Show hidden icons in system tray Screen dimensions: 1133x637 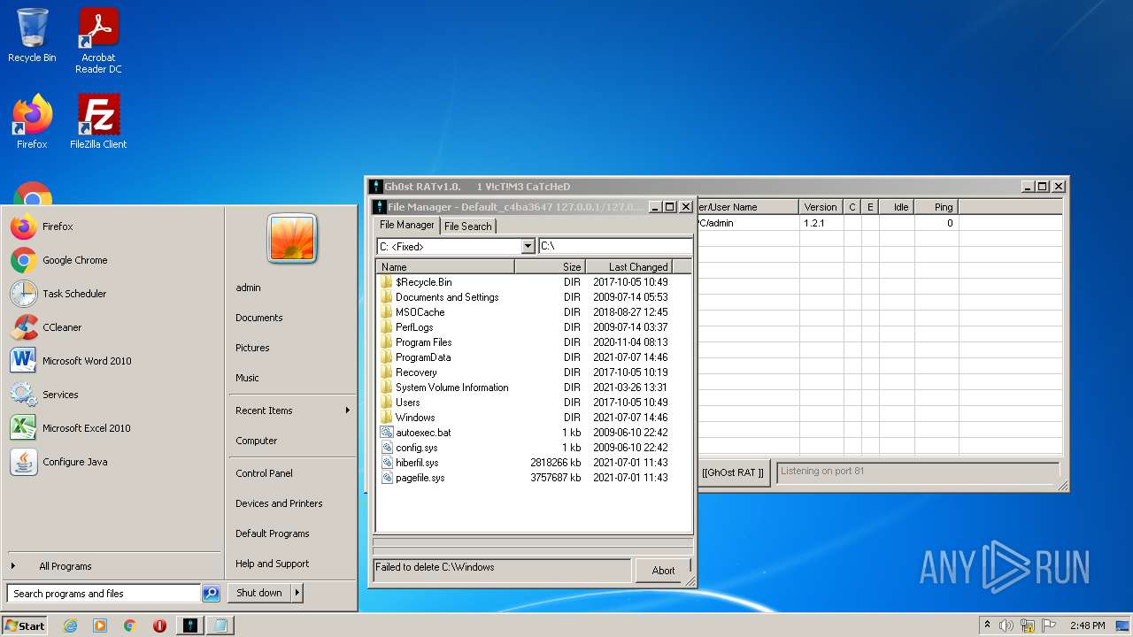(x=988, y=625)
